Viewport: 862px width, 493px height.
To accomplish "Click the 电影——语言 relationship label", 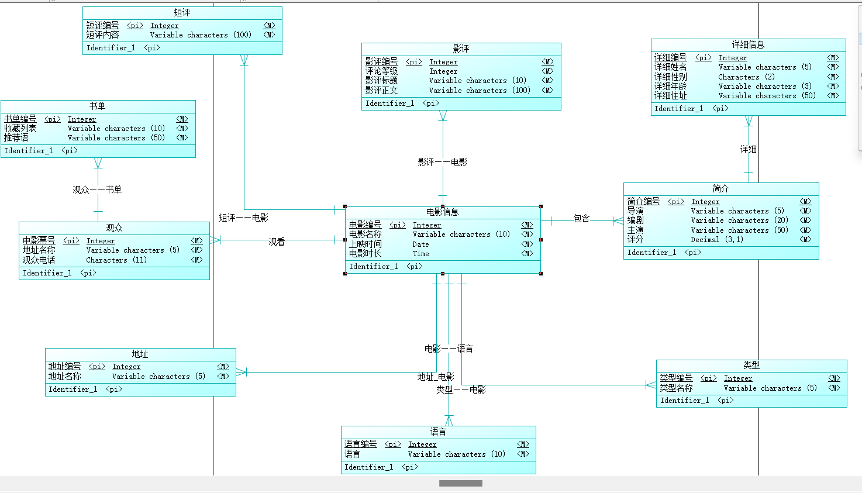I will tap(449, 349).
